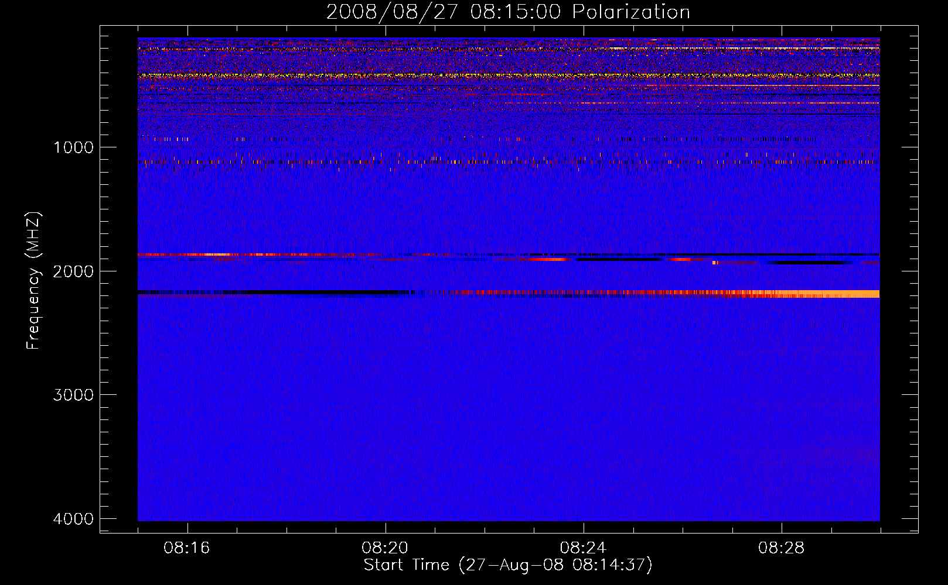Click the 4000 frequency tick label

tap(73, 519)
